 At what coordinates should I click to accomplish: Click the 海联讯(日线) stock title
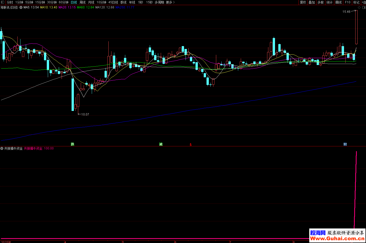[9, 8]
